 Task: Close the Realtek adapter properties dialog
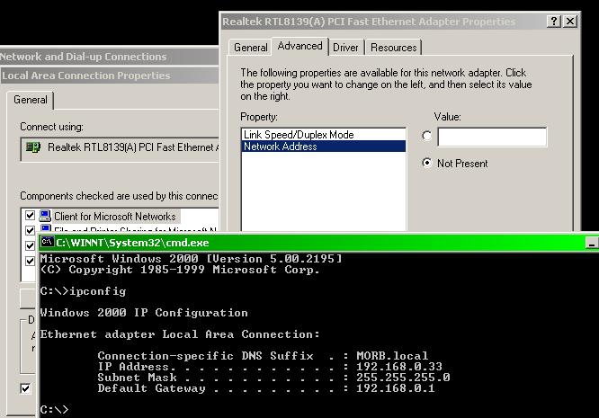click(x=570, y=21)
